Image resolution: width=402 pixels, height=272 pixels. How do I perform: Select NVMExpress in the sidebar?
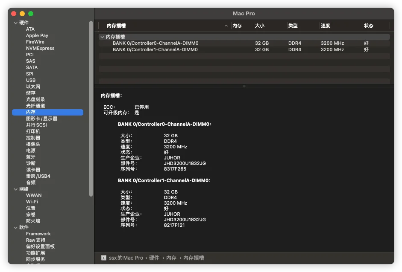coord(40,48)
